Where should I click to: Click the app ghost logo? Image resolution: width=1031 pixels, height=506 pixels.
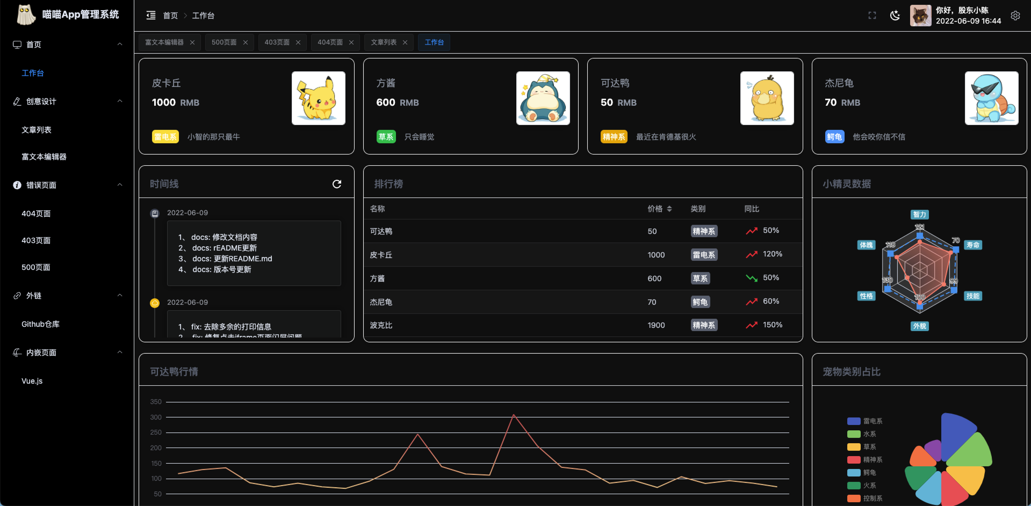coord(26,15)
